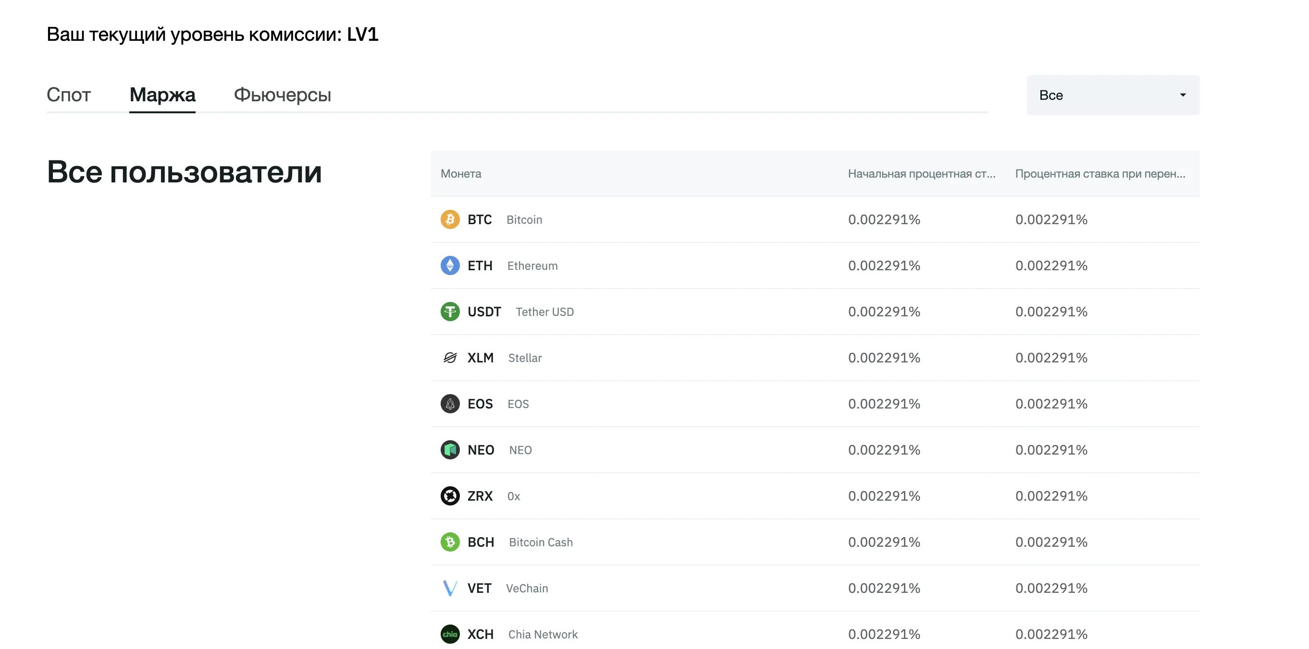Click the Bitcoin BTC coin icon
The width and height of the screenshot is (1309, 649).
click(450, 219)
